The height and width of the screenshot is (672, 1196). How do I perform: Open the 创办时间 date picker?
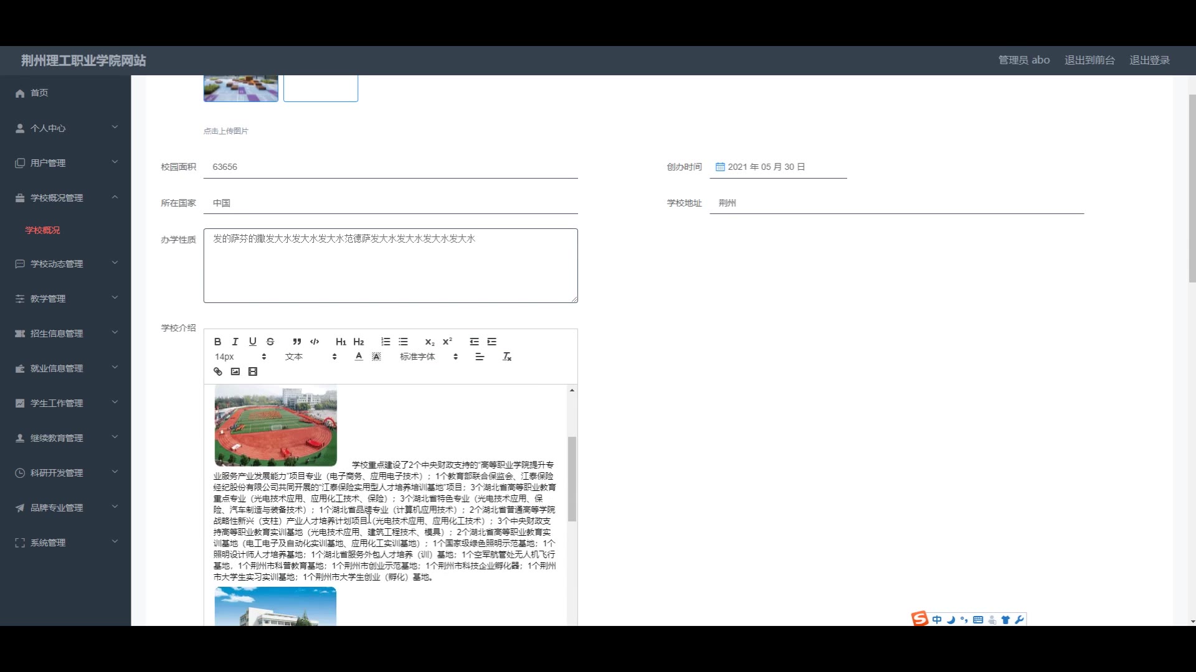click(x=778, y=167)
